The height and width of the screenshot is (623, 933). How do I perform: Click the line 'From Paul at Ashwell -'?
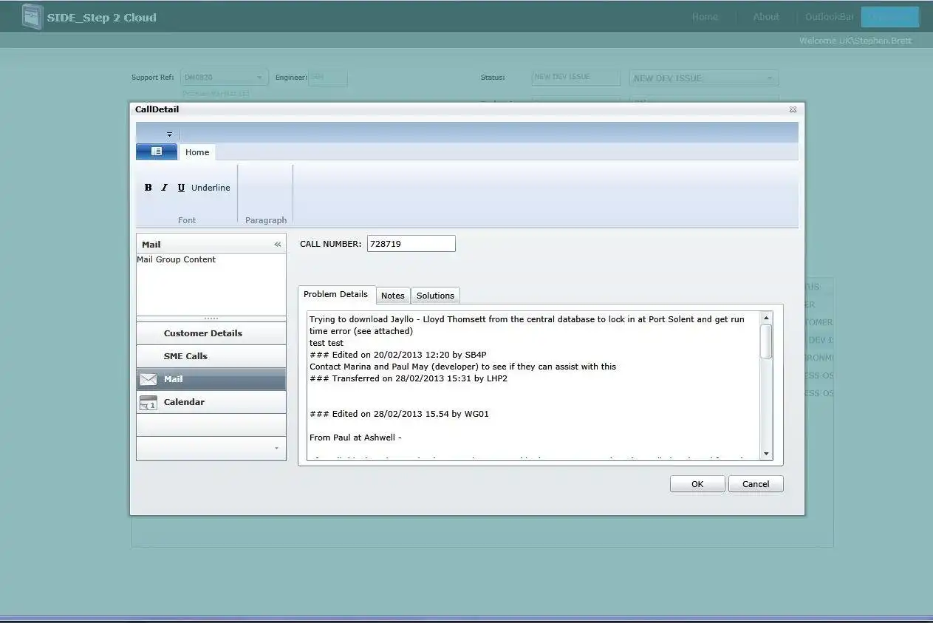point(355,438)
